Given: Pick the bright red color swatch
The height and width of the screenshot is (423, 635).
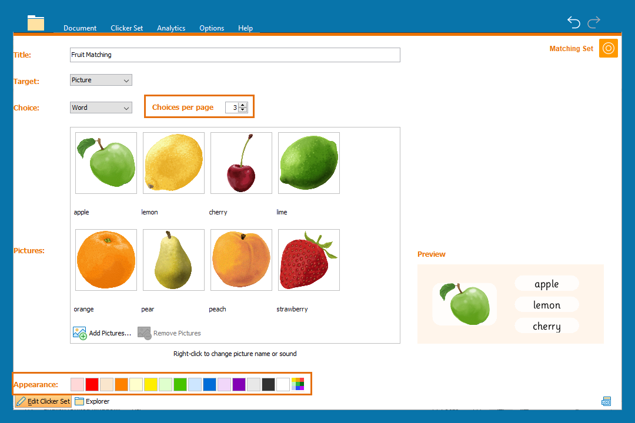Looking at the screenshot, I should (x=92, y=384).
